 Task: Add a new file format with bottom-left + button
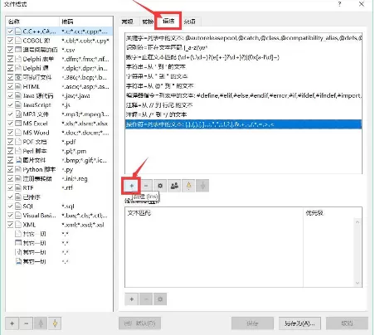click(12, 323)
